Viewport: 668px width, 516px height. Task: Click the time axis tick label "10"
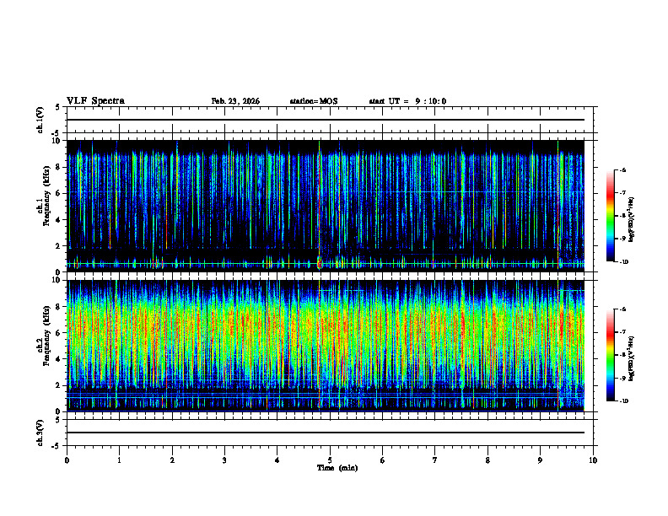(593, 460)
